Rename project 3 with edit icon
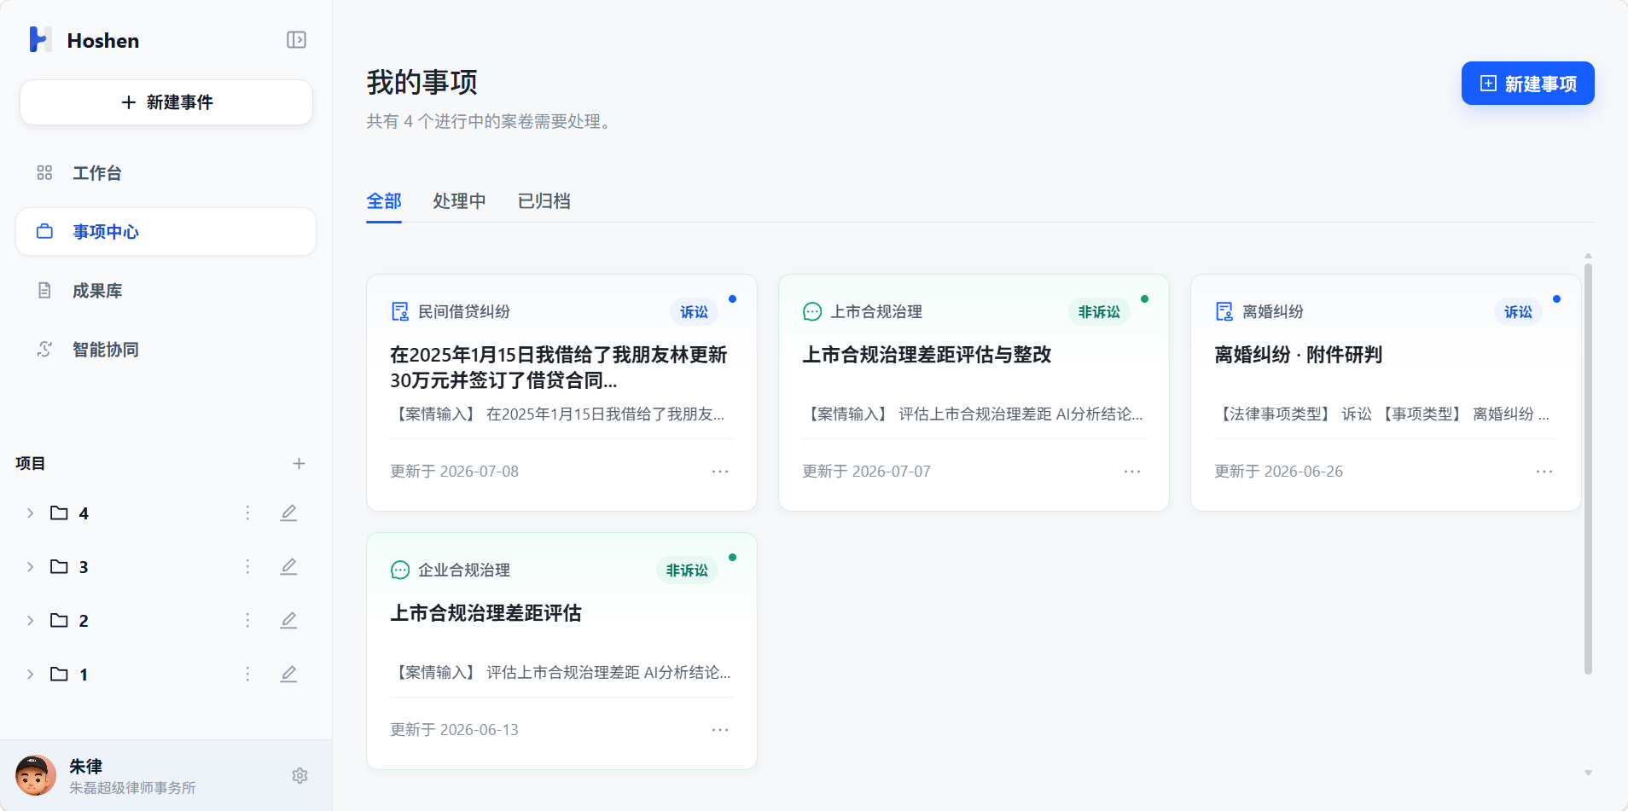Viewport: 1628px width, 811px height. (x=289, y=566)
